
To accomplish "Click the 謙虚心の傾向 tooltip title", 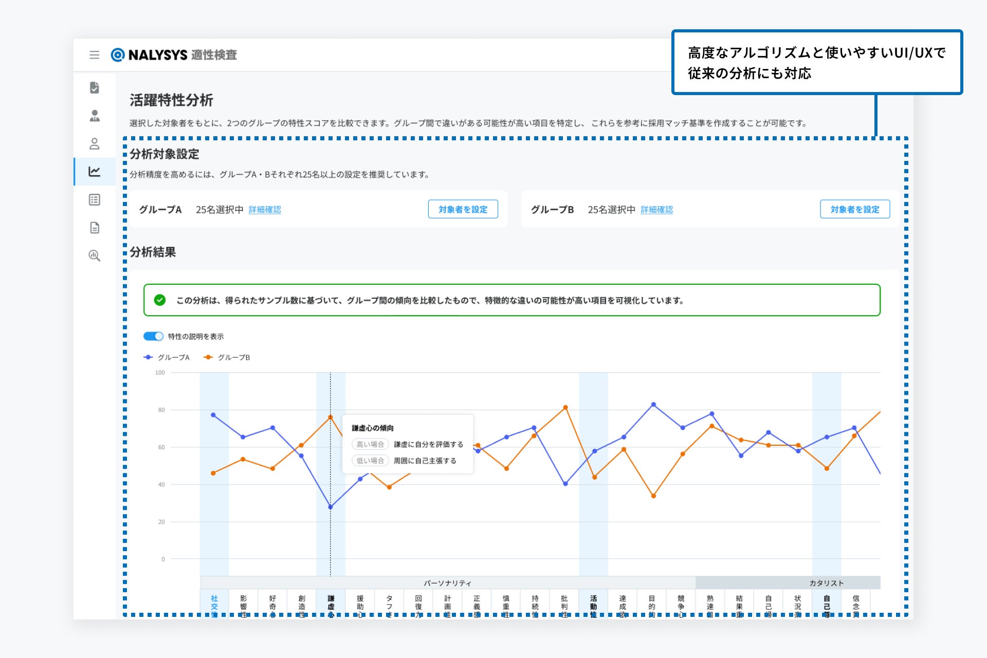I will tap(373, 428).
